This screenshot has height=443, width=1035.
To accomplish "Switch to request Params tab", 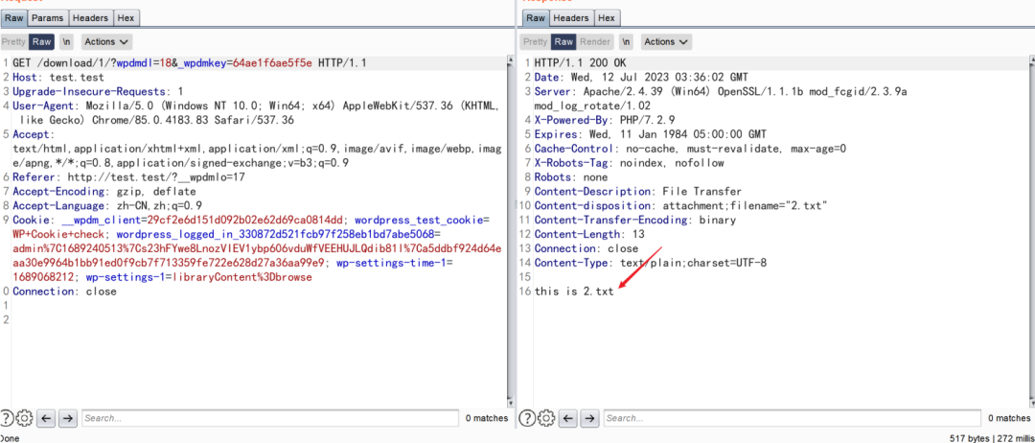I will tap(48, 18).
